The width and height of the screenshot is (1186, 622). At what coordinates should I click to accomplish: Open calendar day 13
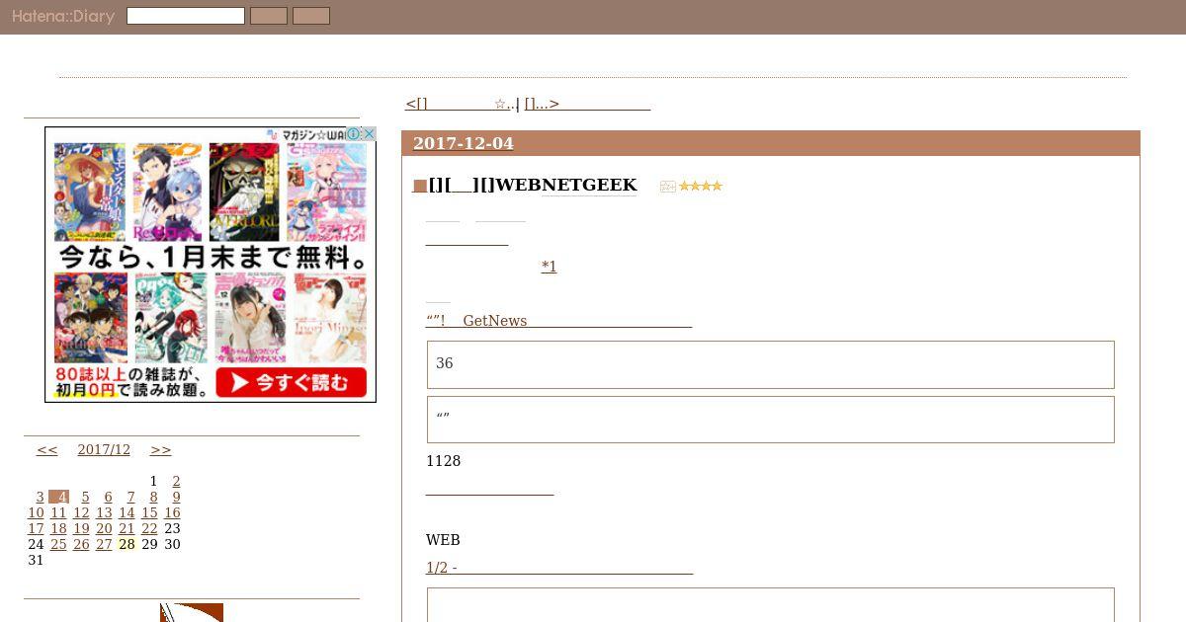[104, 512]
